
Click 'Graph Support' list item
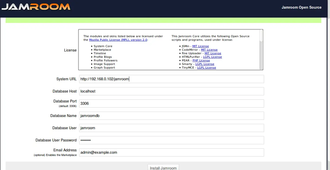pyautogui.click(x=104, y=68)
